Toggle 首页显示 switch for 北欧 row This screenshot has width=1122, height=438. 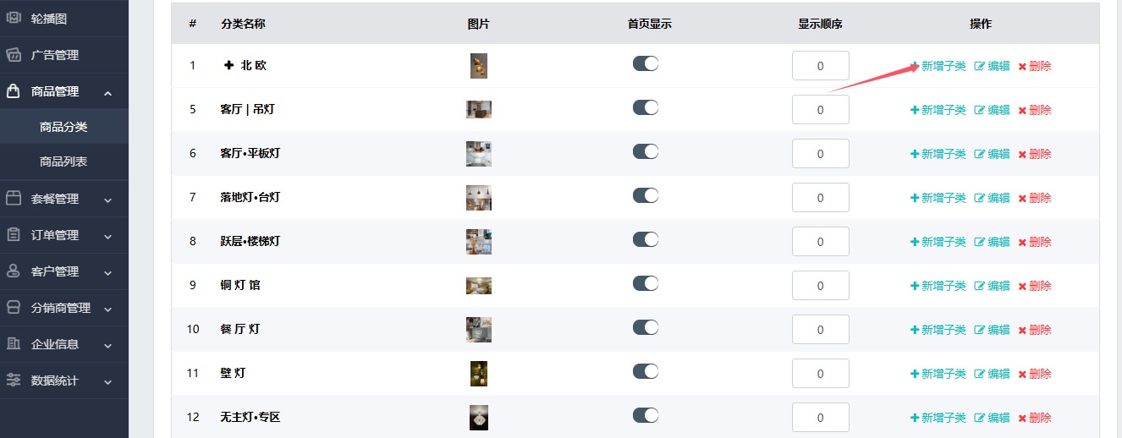(646, 63)
